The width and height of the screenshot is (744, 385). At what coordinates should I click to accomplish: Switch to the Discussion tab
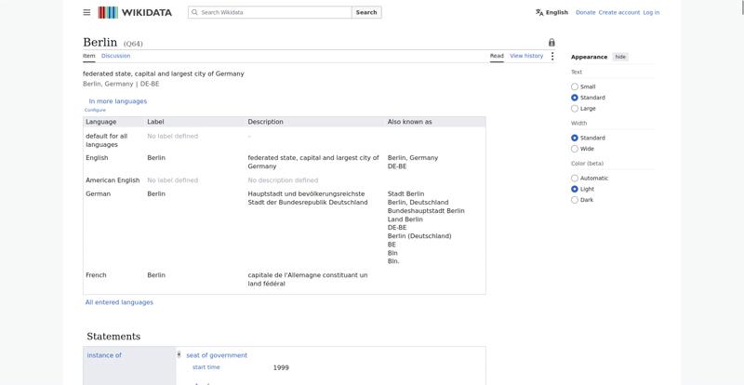(115, 56)
